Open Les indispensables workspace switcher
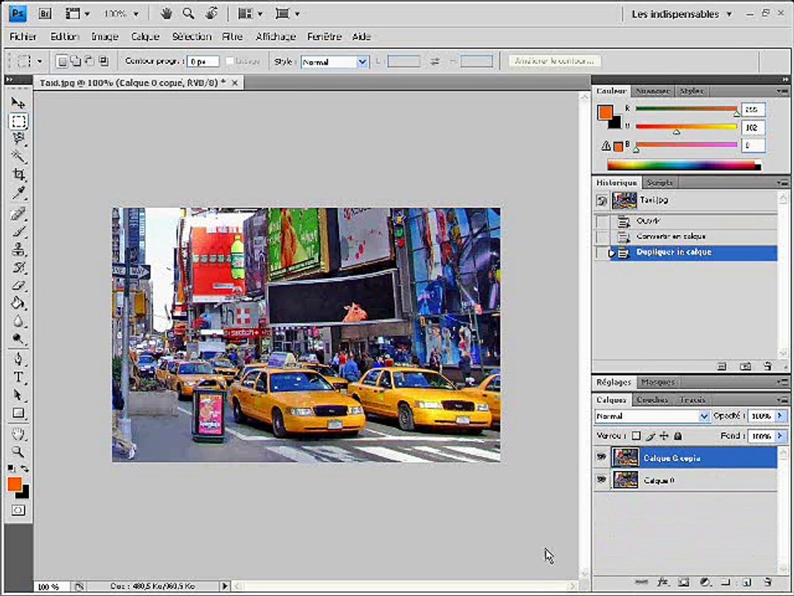Viewport: 794px width, 596px height. pos(682,14)
